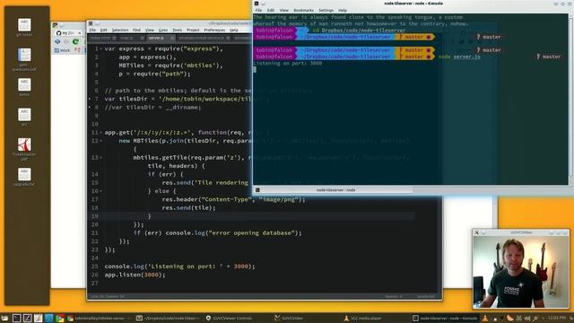574x323 pixels.
Task: Open notes desktop text file icon
Action: click(24, 87)
